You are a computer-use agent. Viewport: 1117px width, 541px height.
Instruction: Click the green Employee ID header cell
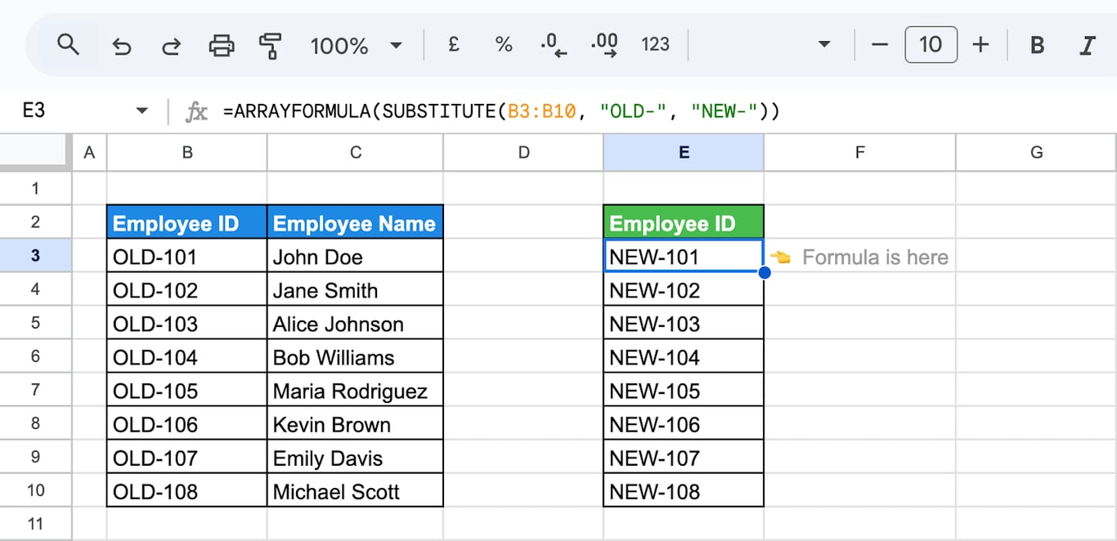coord(684,222)
